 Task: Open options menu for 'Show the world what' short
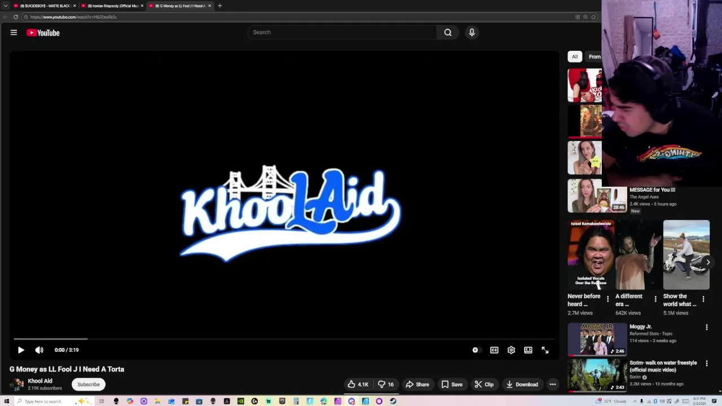click(x=703, y=299)
